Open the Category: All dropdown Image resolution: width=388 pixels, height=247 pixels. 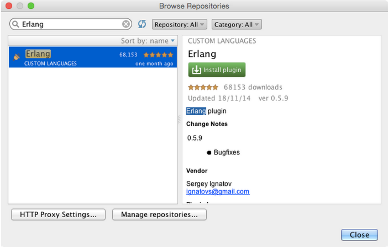tap(237, 24)
